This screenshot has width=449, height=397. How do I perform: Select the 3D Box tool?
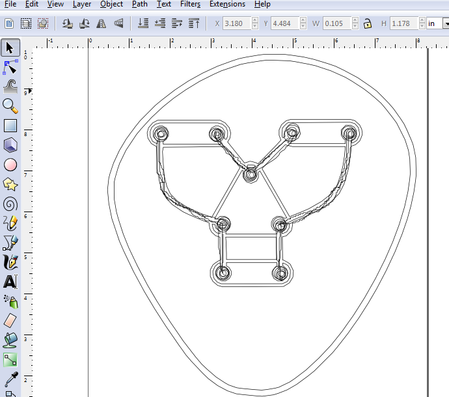coord(10,145)
